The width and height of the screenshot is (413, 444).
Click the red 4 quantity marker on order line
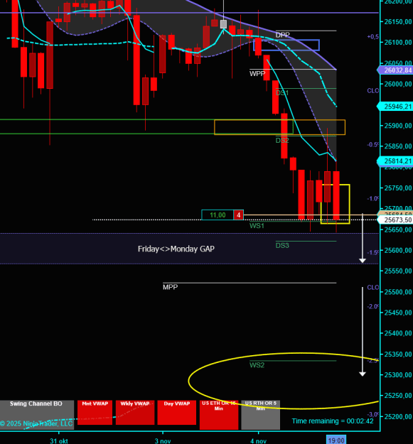[239, 215]
